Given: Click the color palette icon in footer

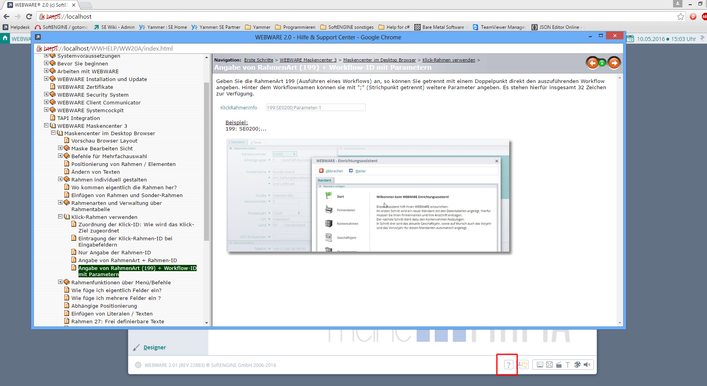Looking at the screenshot, I should click(577, 365).
